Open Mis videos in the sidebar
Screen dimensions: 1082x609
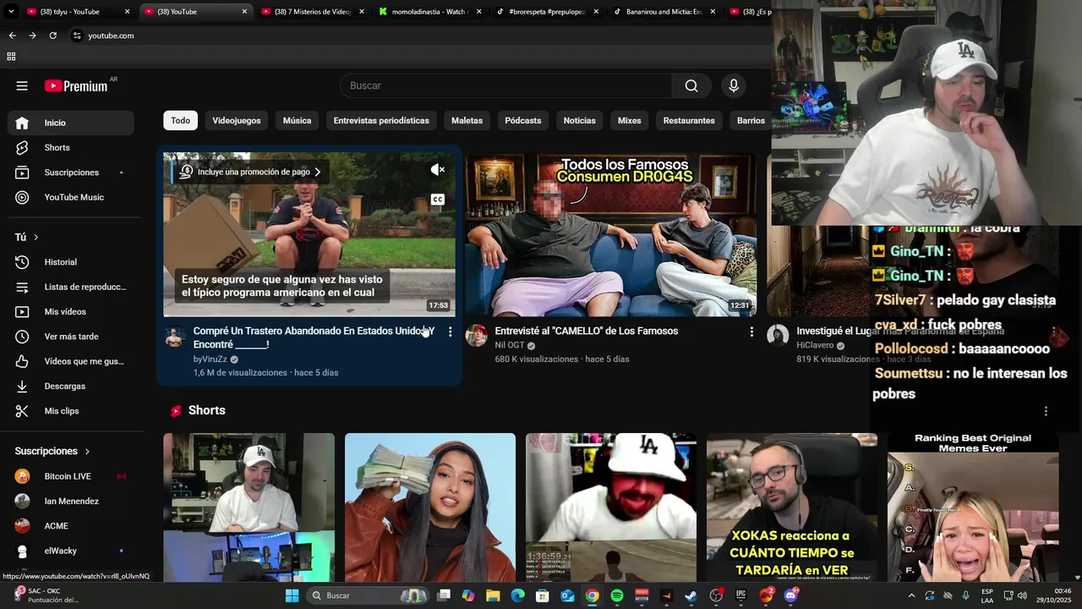click(x=71, y=311)
